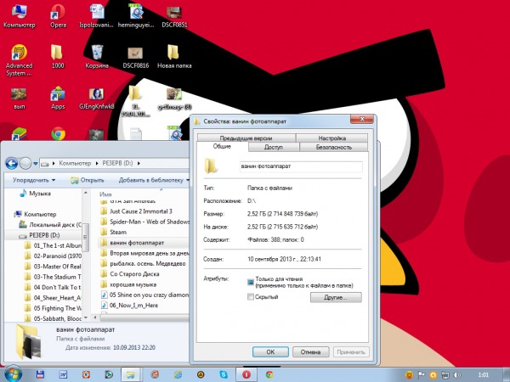Switch to Предыдущие версии tab
This screenshot has height=382, width=510.
point(246,138)
